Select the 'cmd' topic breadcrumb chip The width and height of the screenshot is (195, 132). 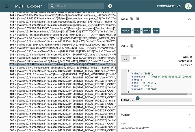pos(137,31)
